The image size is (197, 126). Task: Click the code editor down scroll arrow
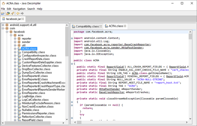(x=190, y=119)
